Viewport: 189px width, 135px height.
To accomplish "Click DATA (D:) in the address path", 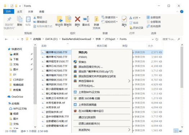I will (x=51, y=39).
